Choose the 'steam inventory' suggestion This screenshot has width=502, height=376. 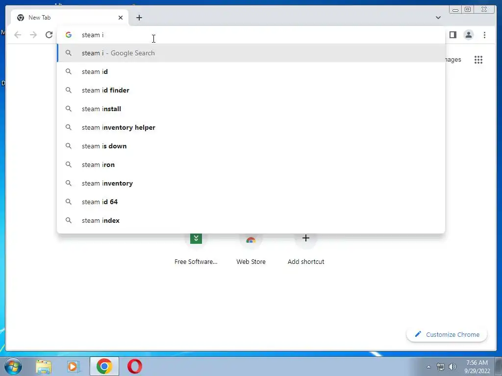coord(251,183)
